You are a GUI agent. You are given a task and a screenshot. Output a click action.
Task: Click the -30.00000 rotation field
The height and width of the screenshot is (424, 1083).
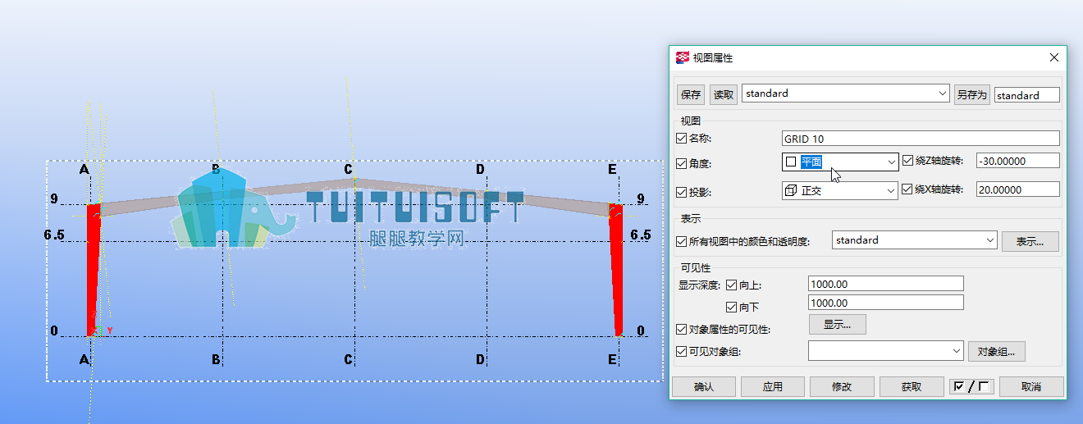pyautogui.click(x=1017, y=161)
